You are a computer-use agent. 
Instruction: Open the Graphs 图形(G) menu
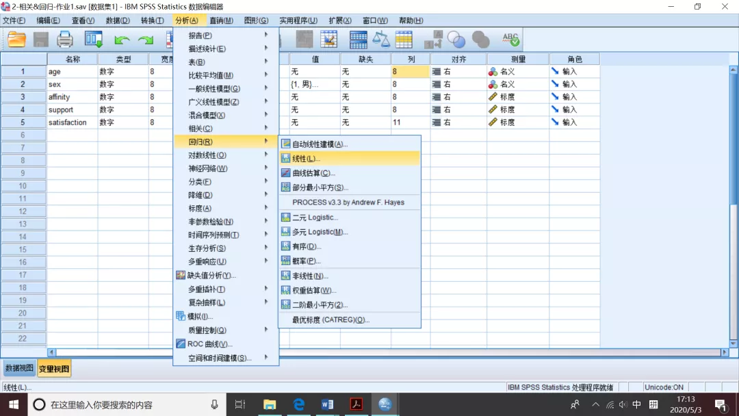[257, 21]
